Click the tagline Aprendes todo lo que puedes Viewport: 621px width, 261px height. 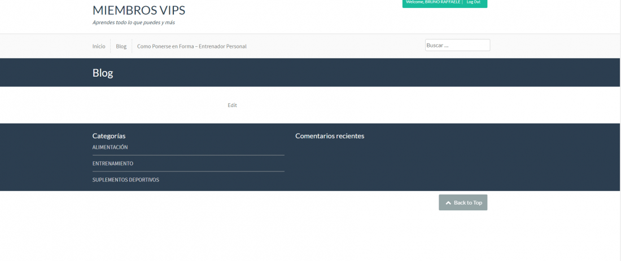point(133,23)
